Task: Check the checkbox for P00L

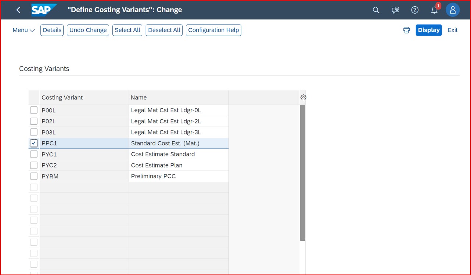Action: tap(33, 110)
